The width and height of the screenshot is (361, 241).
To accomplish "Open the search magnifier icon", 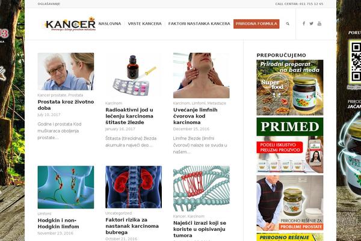I will click(288, 23).
